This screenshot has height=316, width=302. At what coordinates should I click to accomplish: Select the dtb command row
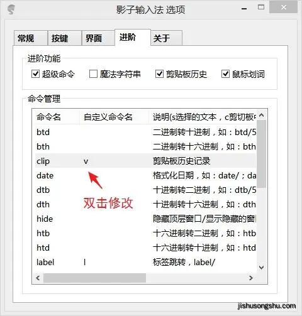(x=145, y=190)
